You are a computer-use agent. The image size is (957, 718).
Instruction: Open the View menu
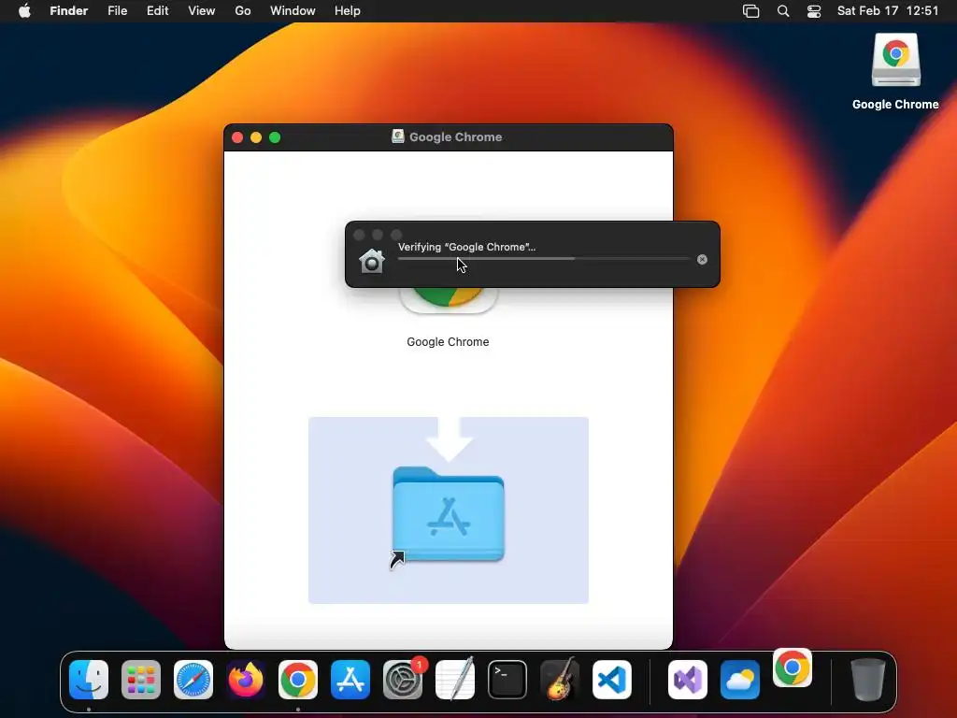[x=202, y=11]
